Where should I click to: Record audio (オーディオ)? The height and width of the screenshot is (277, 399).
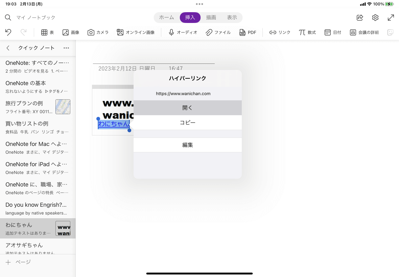click(x=183, y=32)
